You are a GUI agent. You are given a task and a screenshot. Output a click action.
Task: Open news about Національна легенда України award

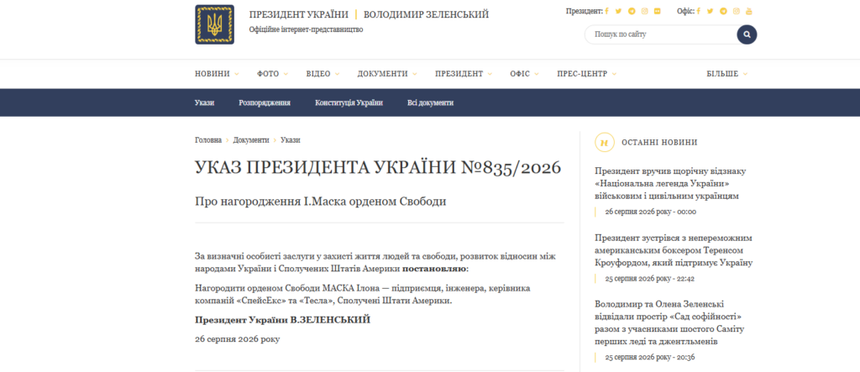click(x=669, y=183)
